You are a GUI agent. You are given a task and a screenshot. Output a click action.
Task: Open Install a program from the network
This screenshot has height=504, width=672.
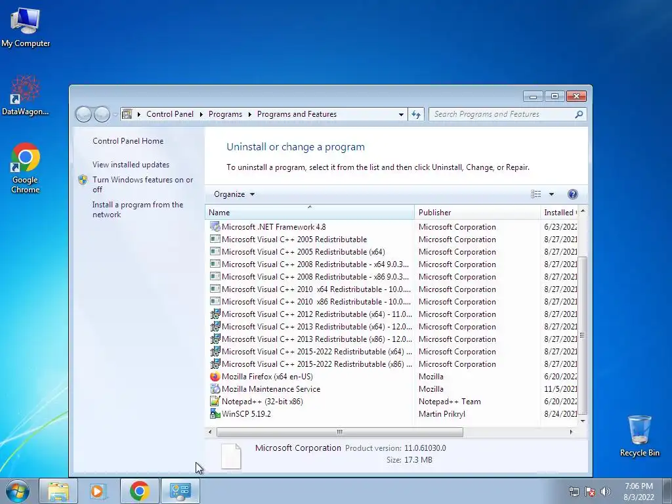(x=138, y=209)
